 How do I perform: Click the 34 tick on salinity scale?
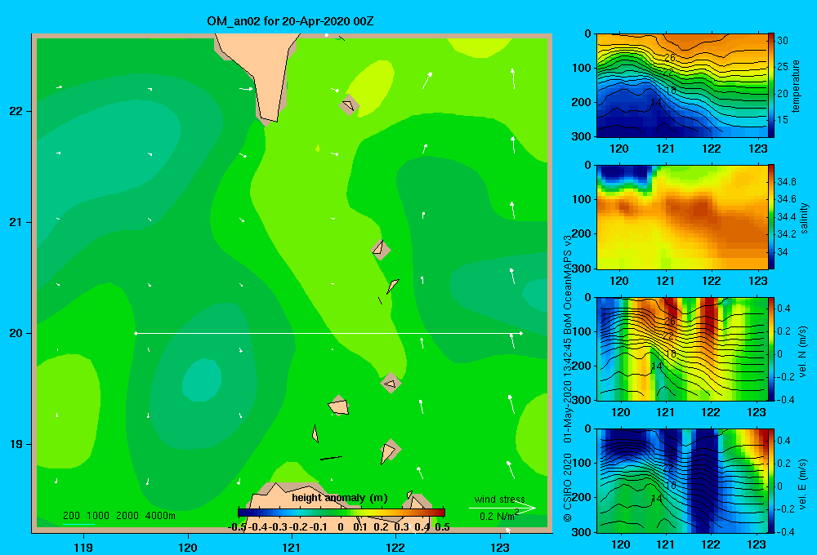[783, 252]
